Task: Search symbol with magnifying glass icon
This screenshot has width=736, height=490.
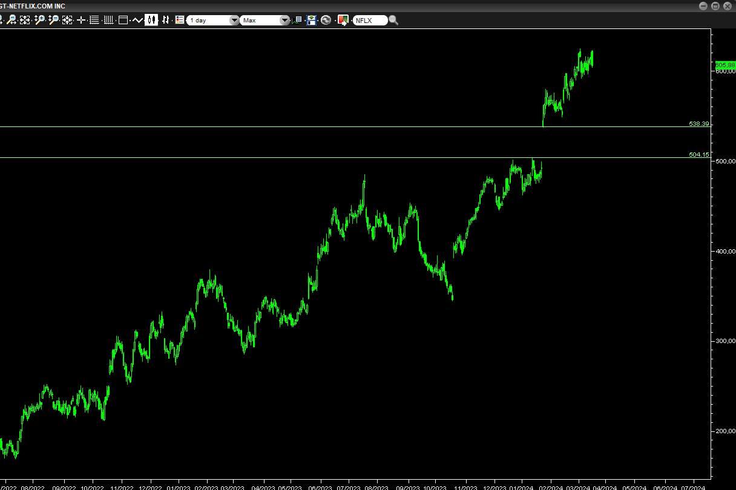Action: coord(393,20)
